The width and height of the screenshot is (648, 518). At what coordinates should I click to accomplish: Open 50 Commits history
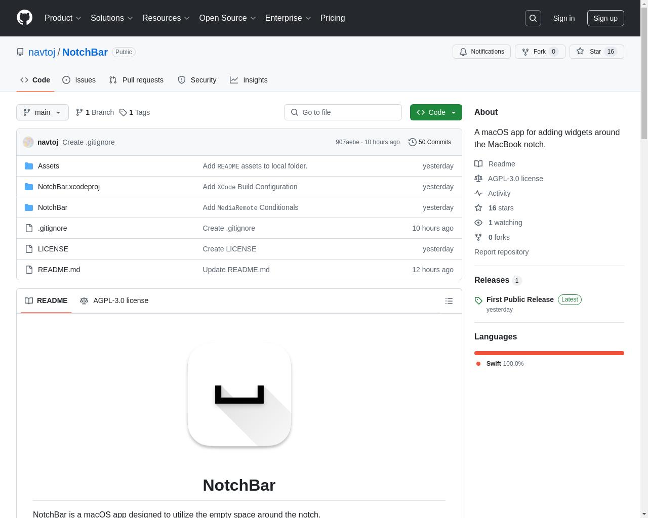430,142
